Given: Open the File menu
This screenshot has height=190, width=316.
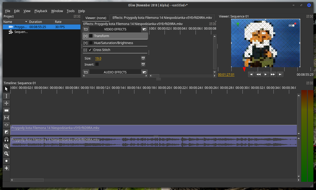Looking at the screenshot, I should [8, 11].
